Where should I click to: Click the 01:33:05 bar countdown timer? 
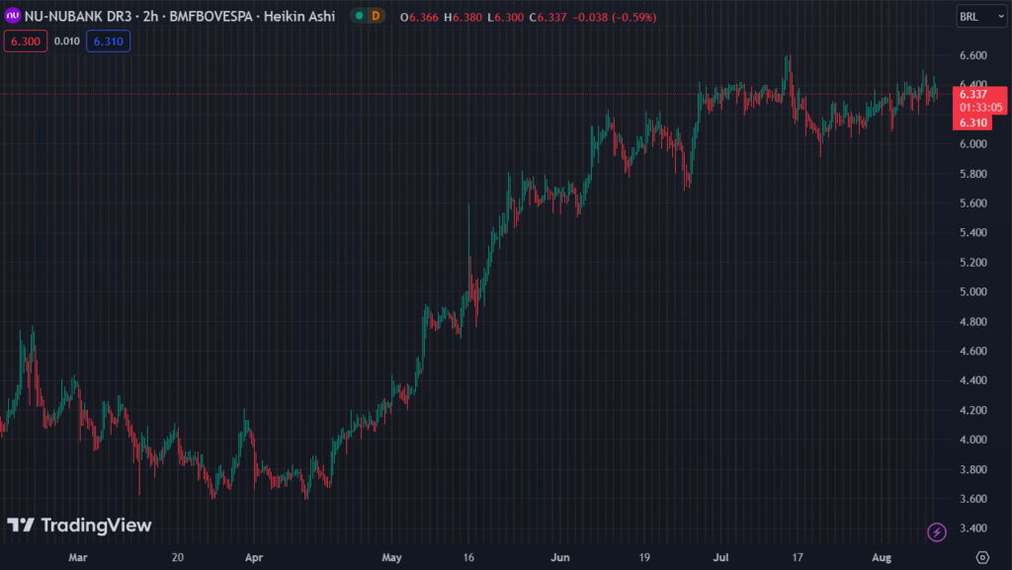pos(981,108)
